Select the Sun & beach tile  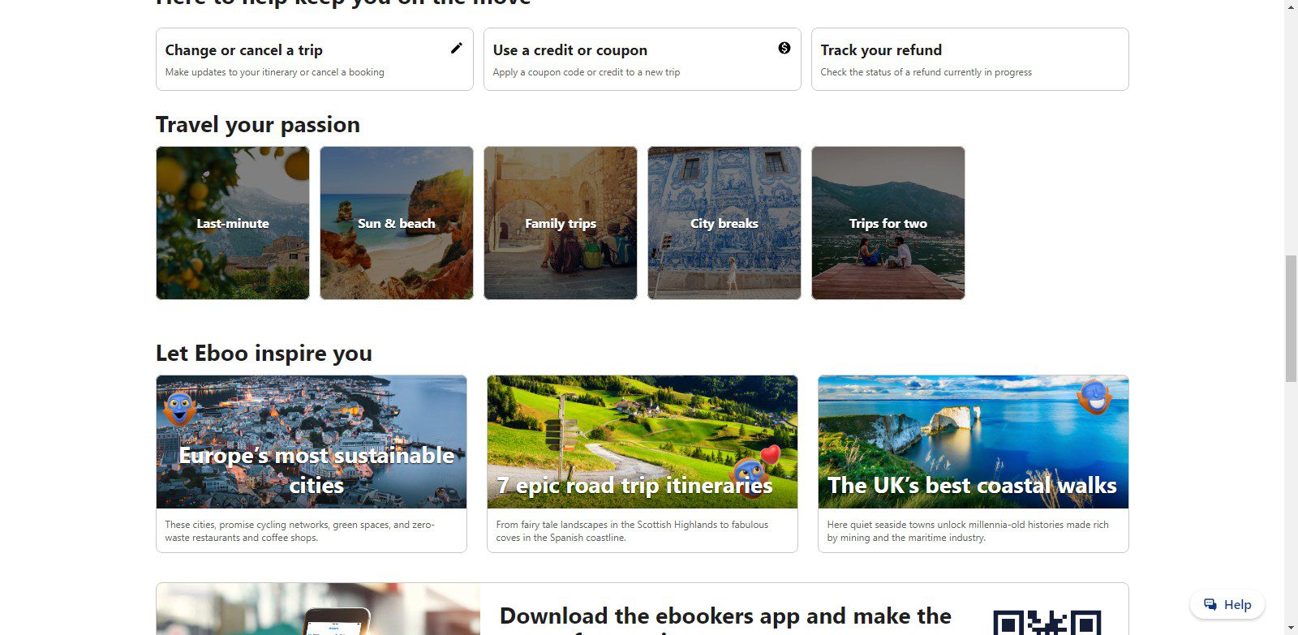click(397, 223)
